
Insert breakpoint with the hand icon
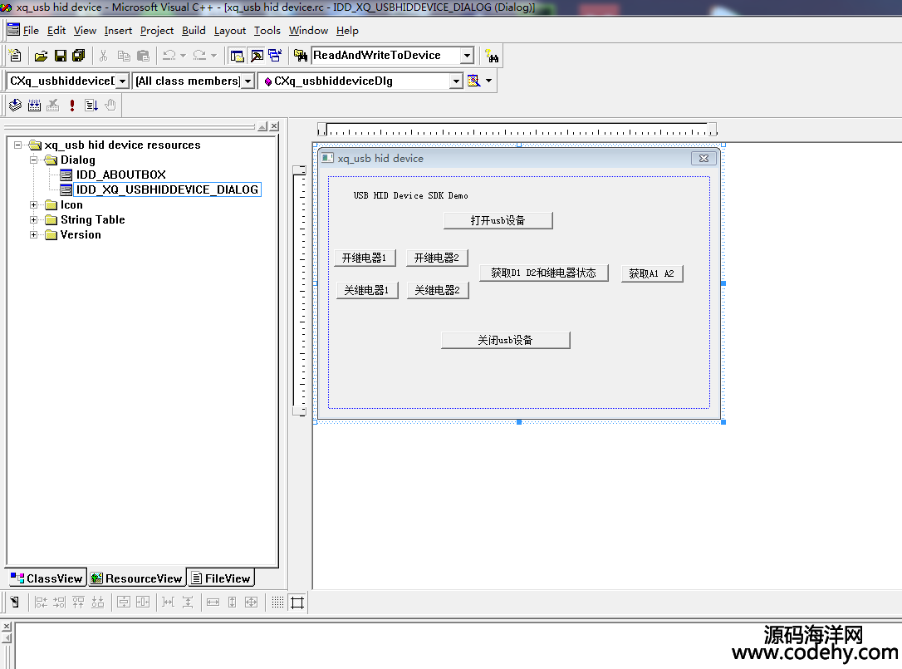click(x=110, y=105)
